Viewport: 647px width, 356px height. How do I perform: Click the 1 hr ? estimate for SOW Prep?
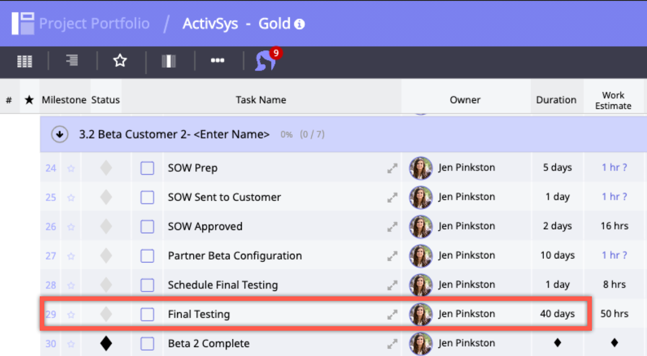point(614,168)
